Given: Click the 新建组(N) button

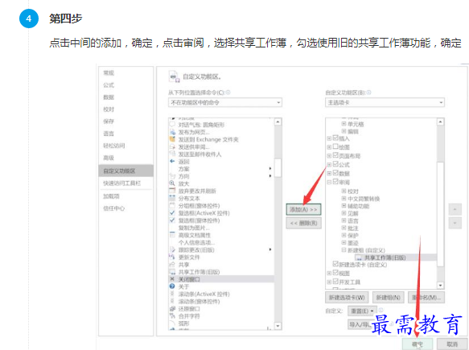Looking at the screenshot, I should pyautogui.click(x=389, y=298).
